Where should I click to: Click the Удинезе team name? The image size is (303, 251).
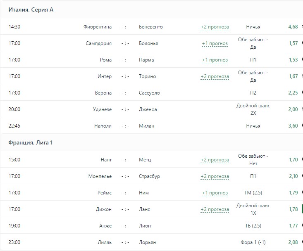click(x=102, y=109)
